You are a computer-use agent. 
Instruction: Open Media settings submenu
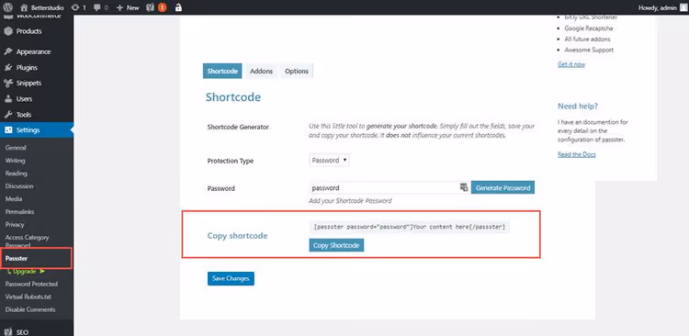(14, 199)
